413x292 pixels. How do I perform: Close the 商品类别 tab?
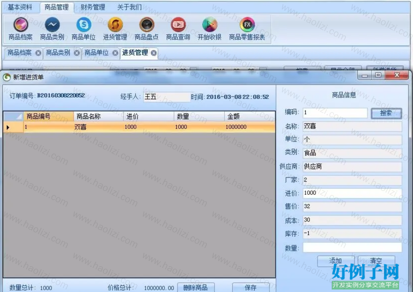[77, 53]
